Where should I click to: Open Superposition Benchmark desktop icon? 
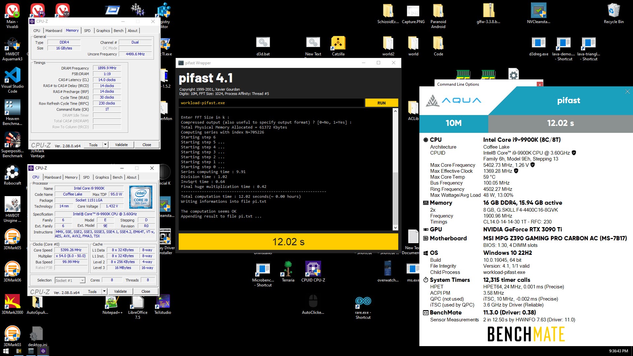coord(13,145)
